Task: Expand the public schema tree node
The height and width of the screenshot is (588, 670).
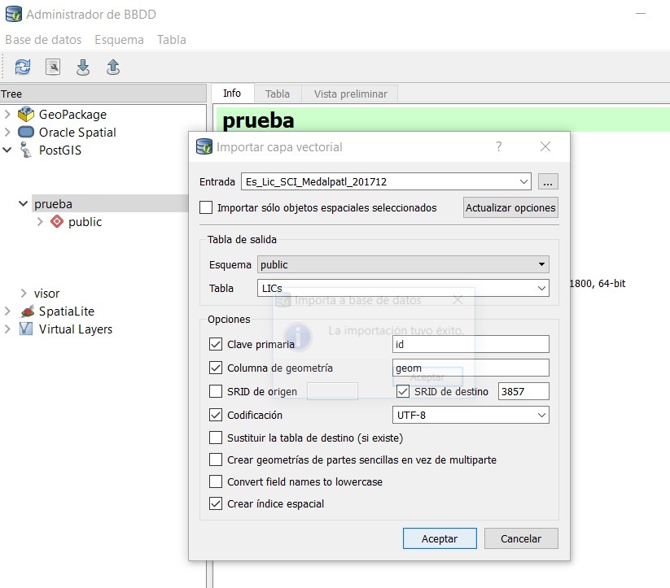Action: coord(40,222)
